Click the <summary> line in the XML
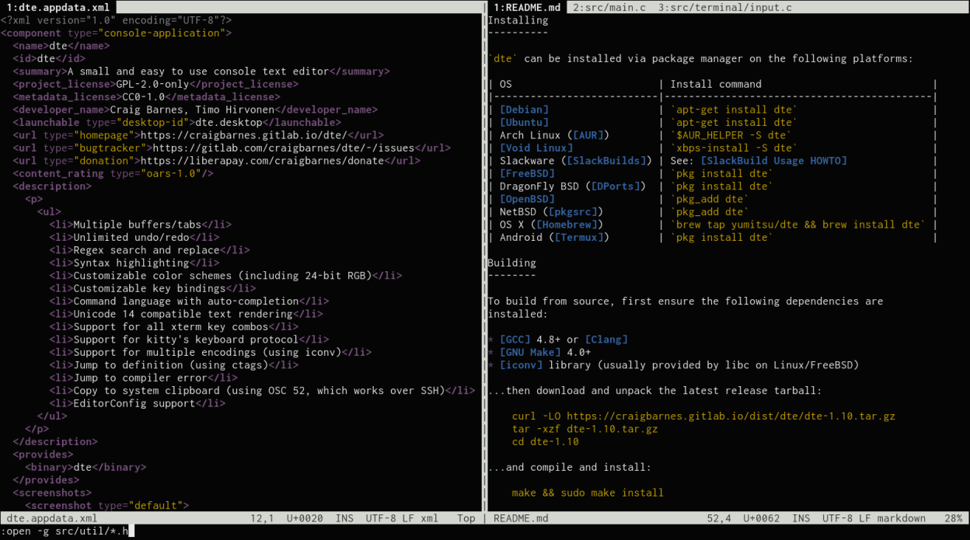Viewport: 970px width, 540px height. click(x=201, y=71)
